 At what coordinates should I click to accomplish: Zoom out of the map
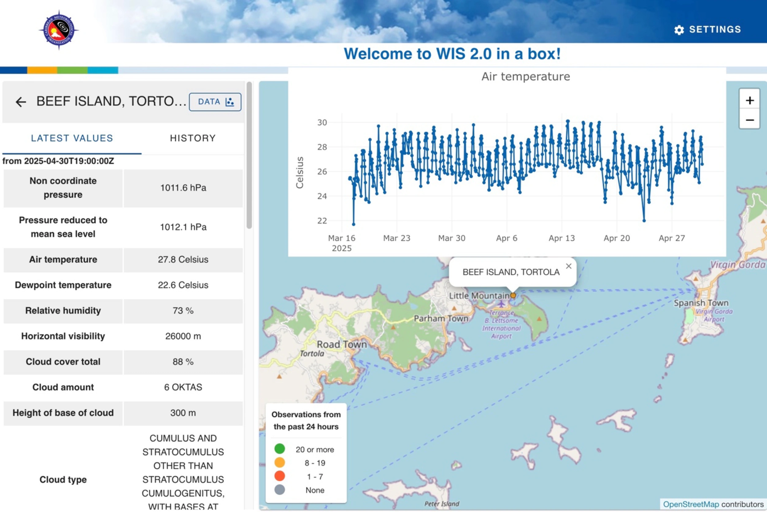(x=750, y=120)
